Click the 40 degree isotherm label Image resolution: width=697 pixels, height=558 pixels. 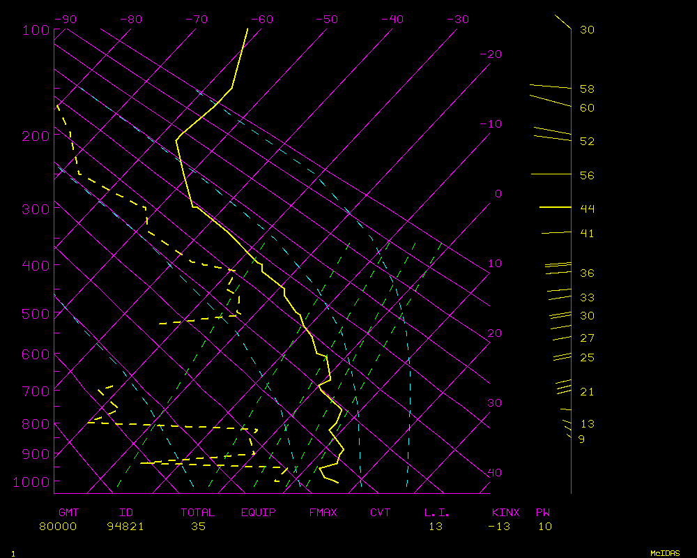point(494,473)
